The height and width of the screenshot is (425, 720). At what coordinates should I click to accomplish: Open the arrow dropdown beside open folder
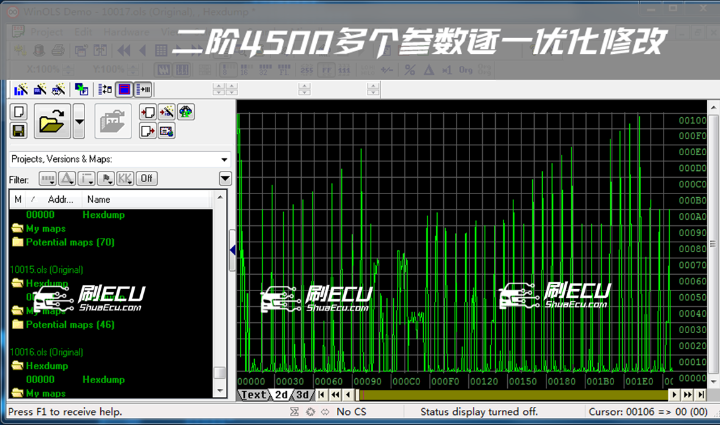click(x=79, y=121)
